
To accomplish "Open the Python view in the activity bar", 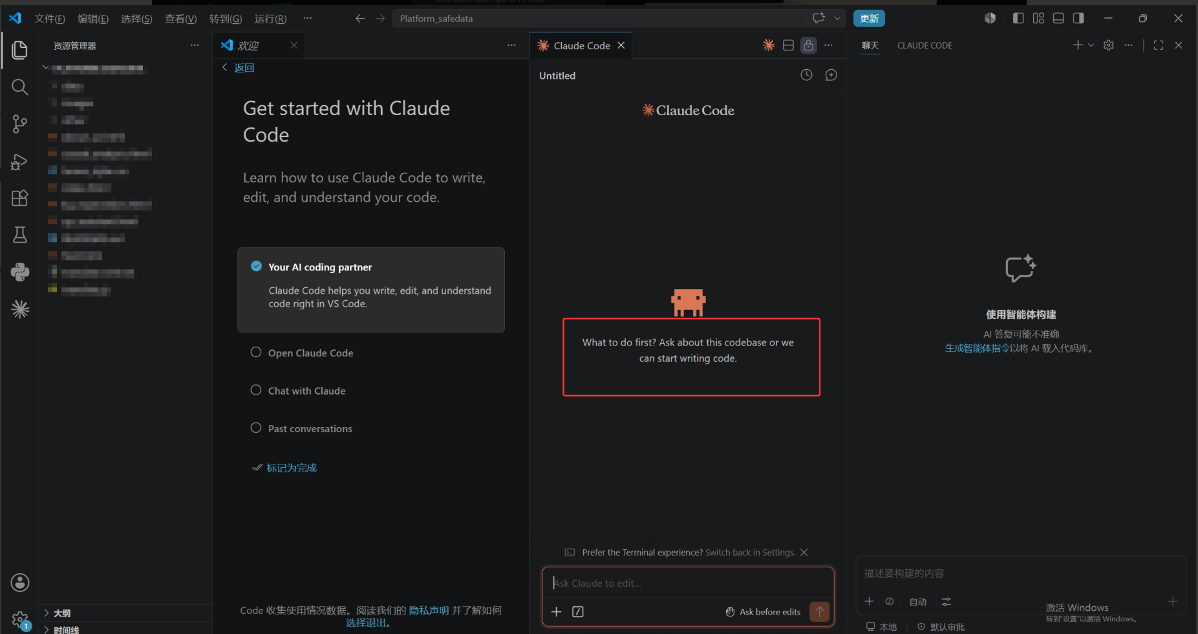I will tap(19, 272).
